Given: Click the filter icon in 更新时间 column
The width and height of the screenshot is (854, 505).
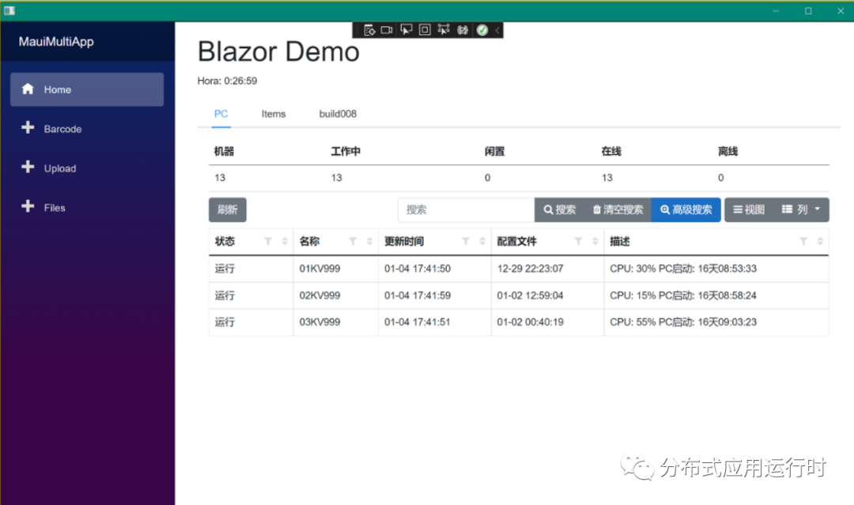Looking at the screenshot, I should point(466,241).
